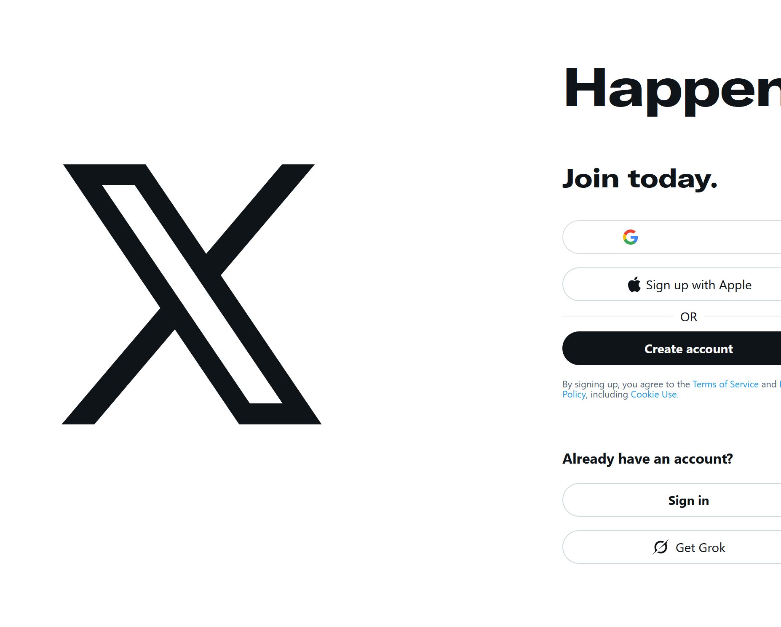
Task: Open the Cookie Use link
Action: click(654, 395)
